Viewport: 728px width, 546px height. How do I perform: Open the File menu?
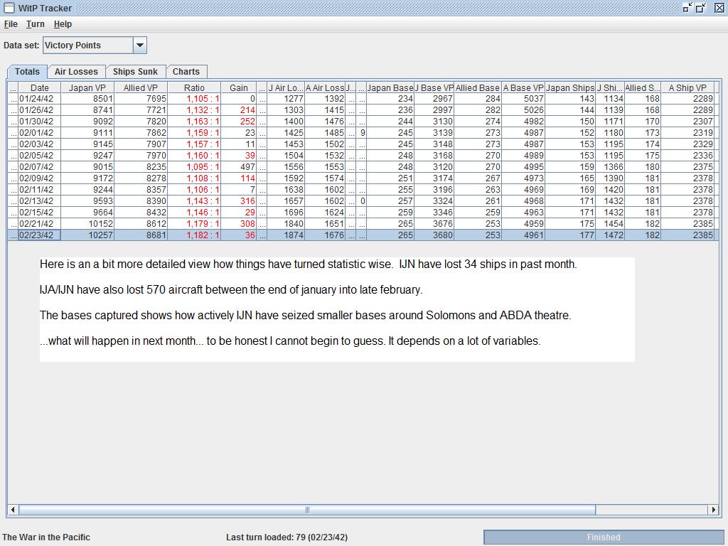pyautogui.click(x=11, y=24)
